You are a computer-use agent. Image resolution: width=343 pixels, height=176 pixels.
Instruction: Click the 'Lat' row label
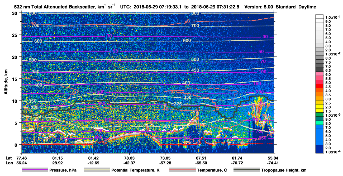click(x=8, y=158)
